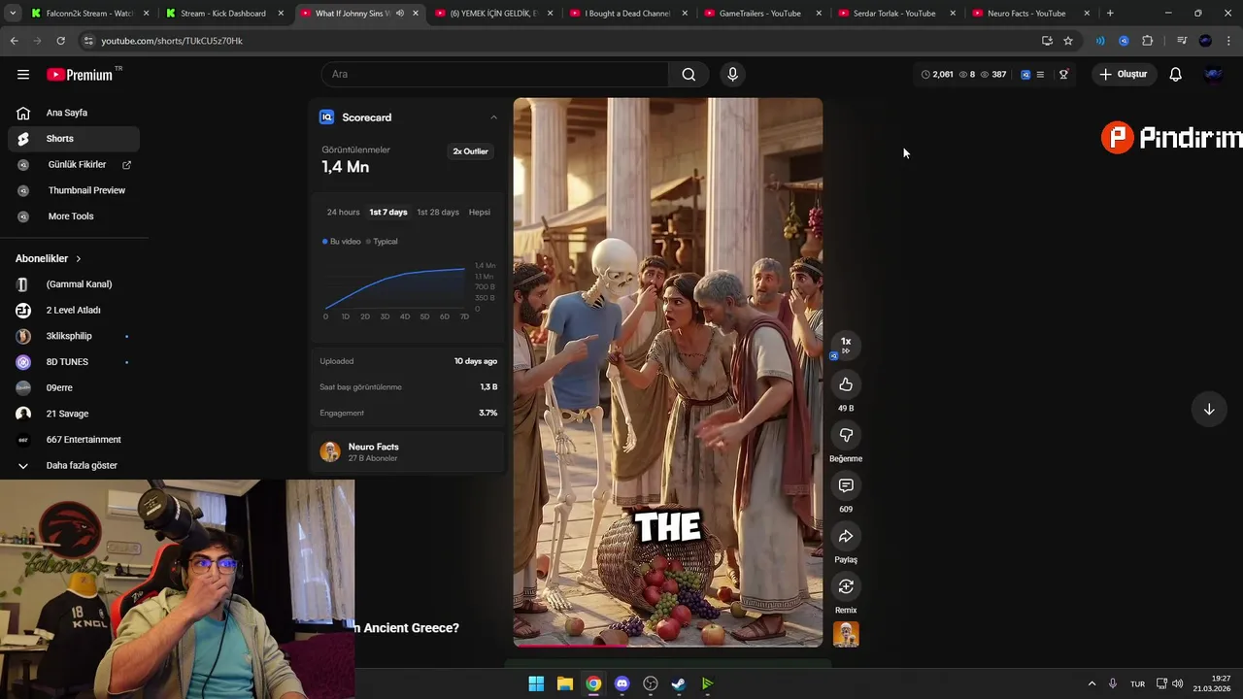Open Chrome media control icon
Viewport: 1243px width, 699px height.
click(1182, 41)
